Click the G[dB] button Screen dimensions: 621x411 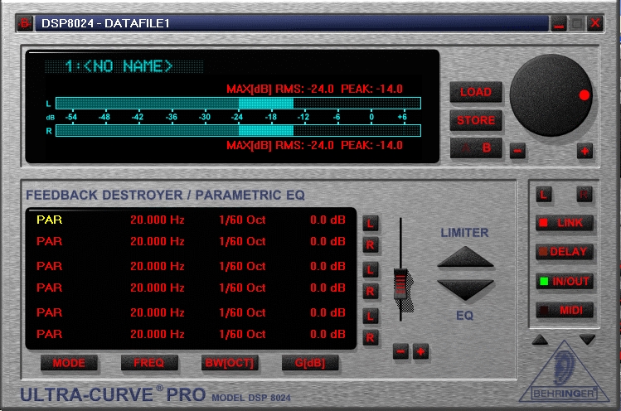310,363
